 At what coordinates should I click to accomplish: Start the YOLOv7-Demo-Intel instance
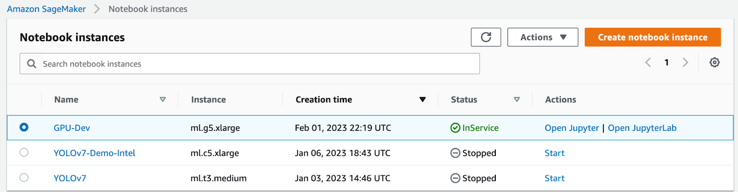[x=554, y=153]
